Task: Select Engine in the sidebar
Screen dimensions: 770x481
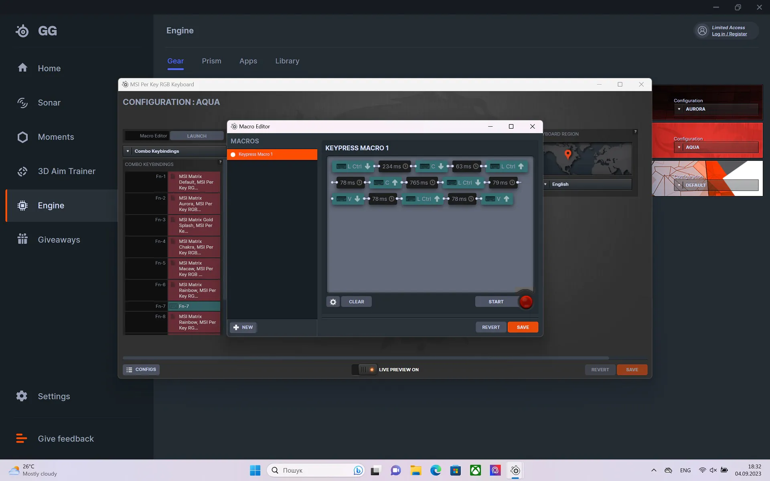Action: pos(61,206)
